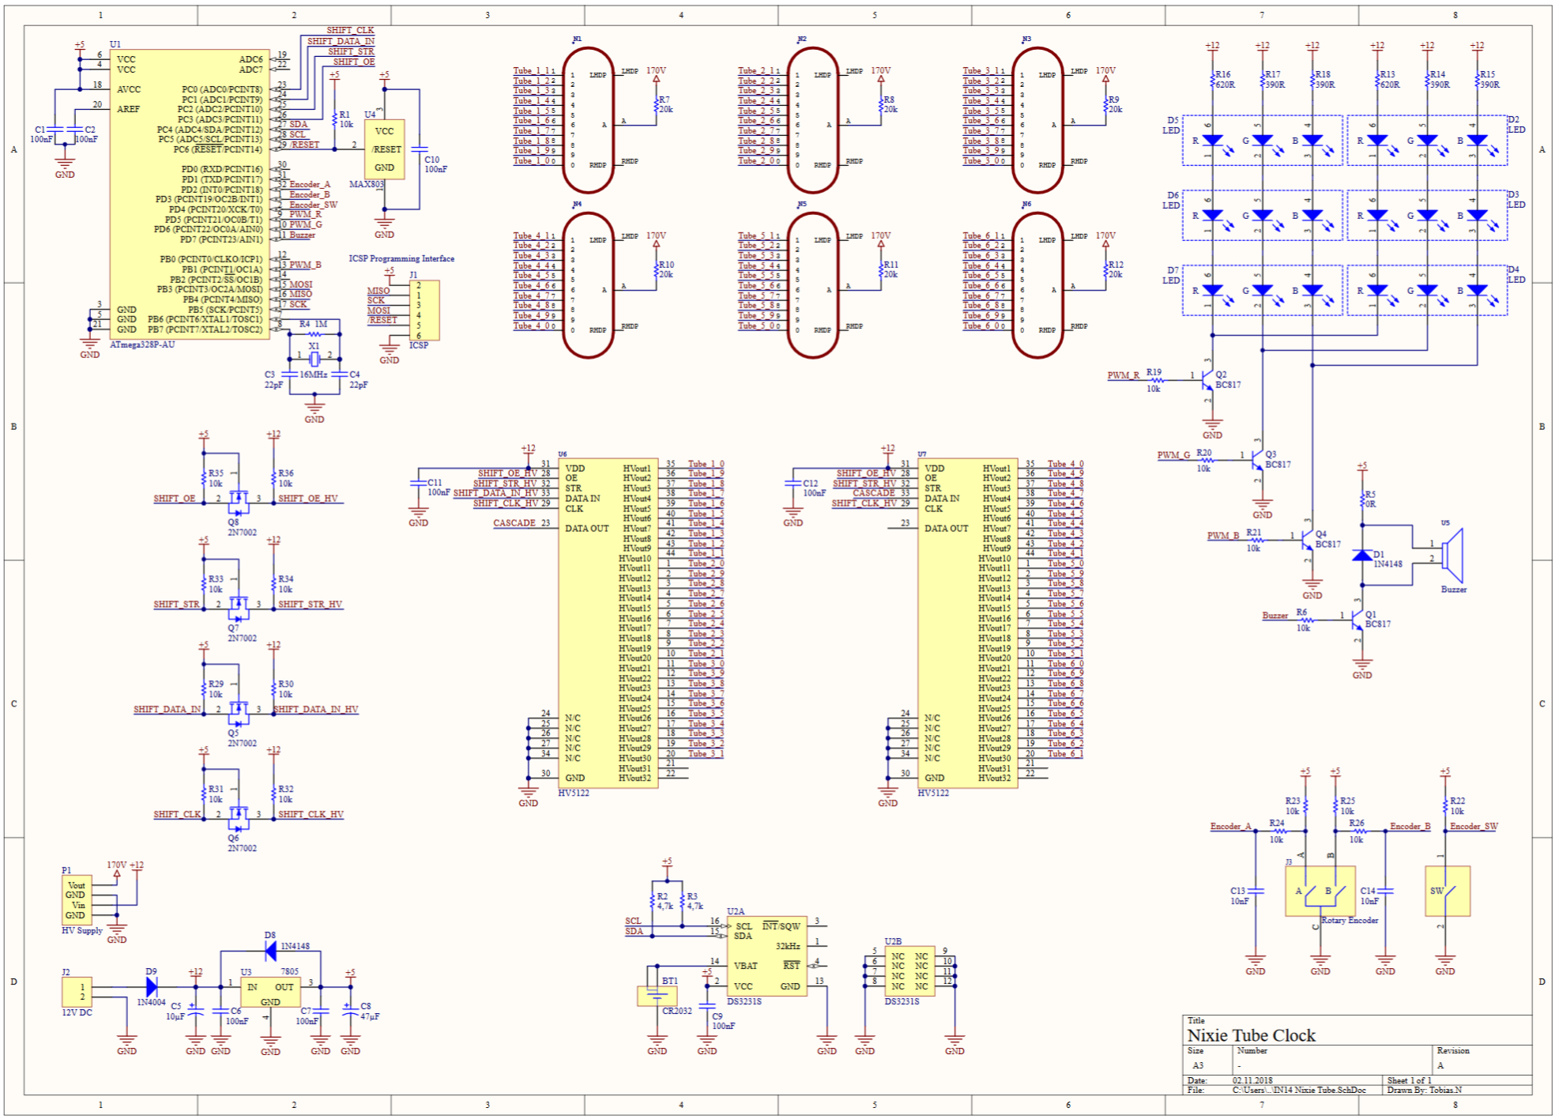Screen dimensions: 1559x1119
Task: Click the Q3 BC817 transistor symbol
Action: coord(1256,459)
